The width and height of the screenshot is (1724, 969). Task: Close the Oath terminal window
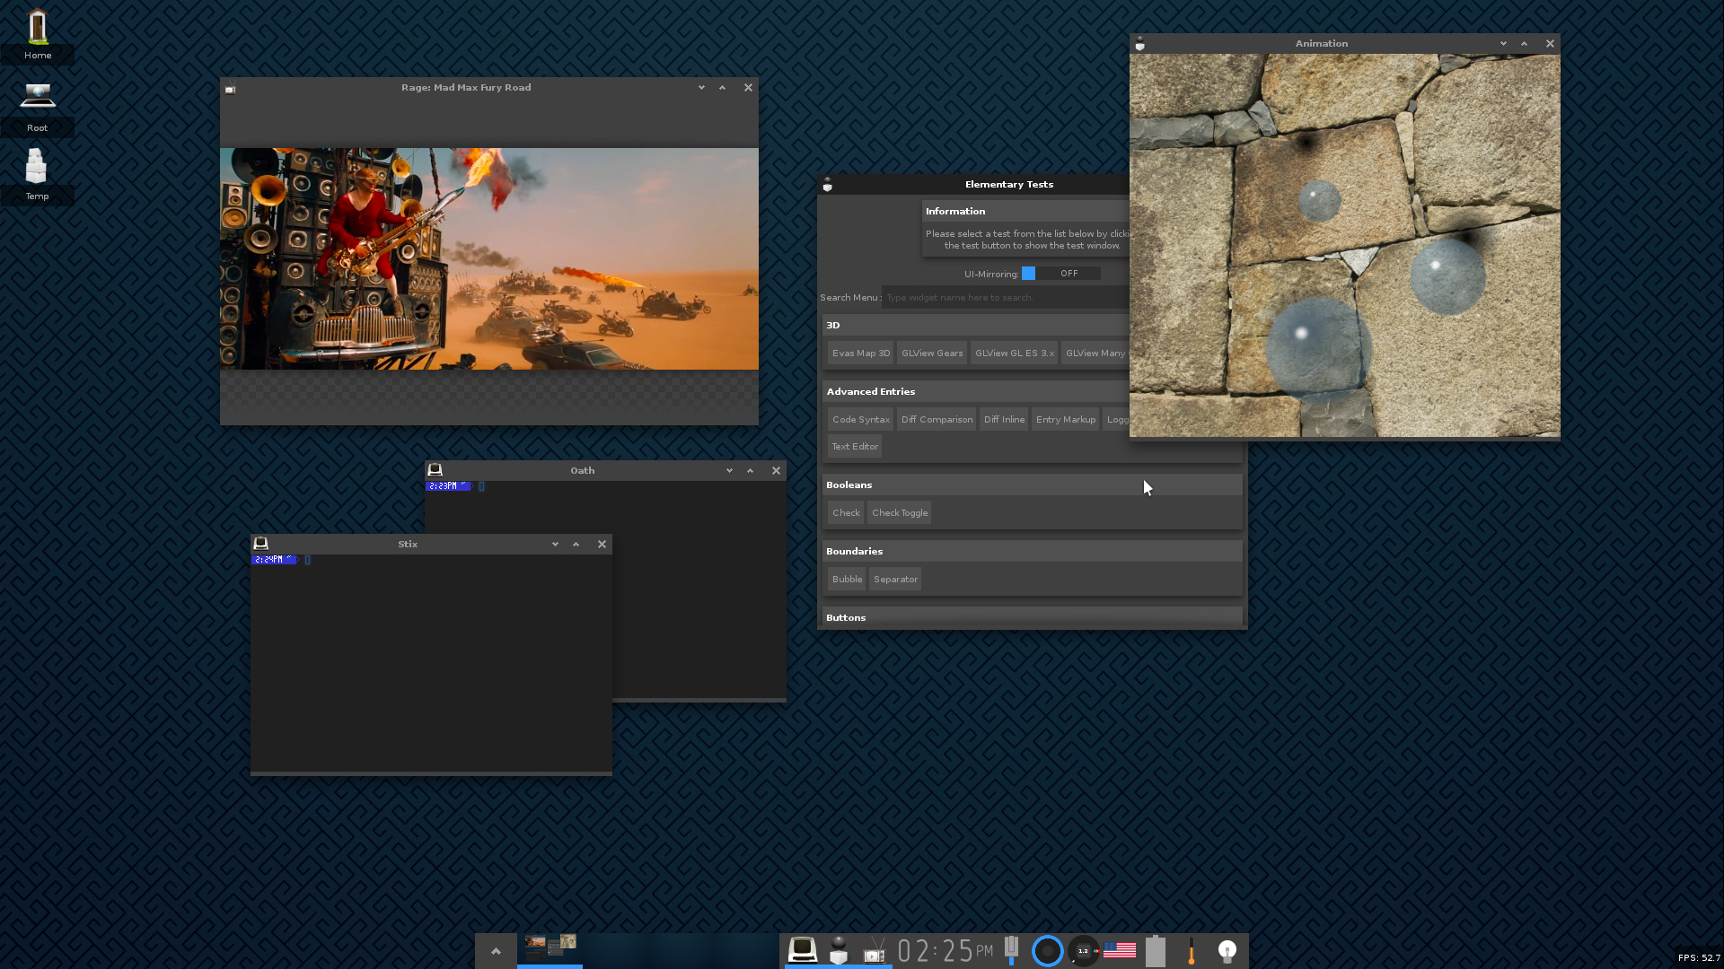(776, 471)
